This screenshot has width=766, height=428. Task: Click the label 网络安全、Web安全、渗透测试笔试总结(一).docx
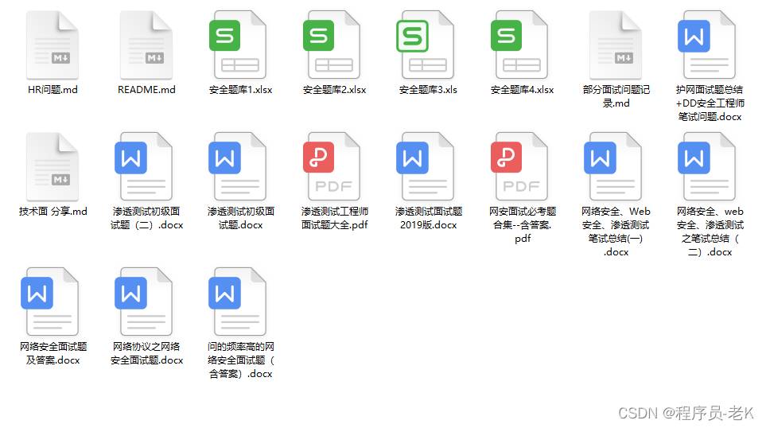pos(616,232)
